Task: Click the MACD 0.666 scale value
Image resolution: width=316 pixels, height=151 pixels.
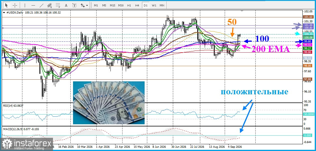Action: coord(307,129)
